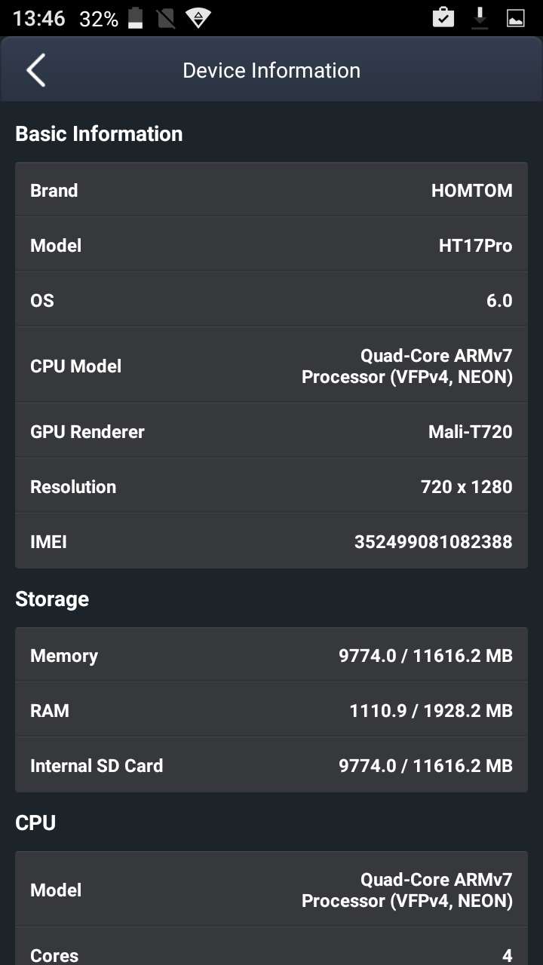Select the Brand HOMTOM row
This screenshot has width=543, height=965.
[271, 190]
